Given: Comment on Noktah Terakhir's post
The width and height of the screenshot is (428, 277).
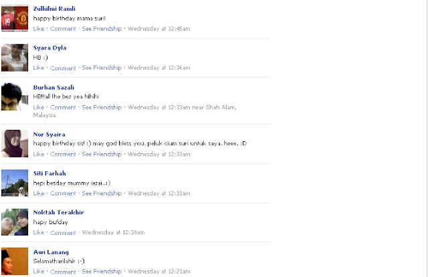Looking at the screenshot, I should pyautogui.click(x=63, y=232).
